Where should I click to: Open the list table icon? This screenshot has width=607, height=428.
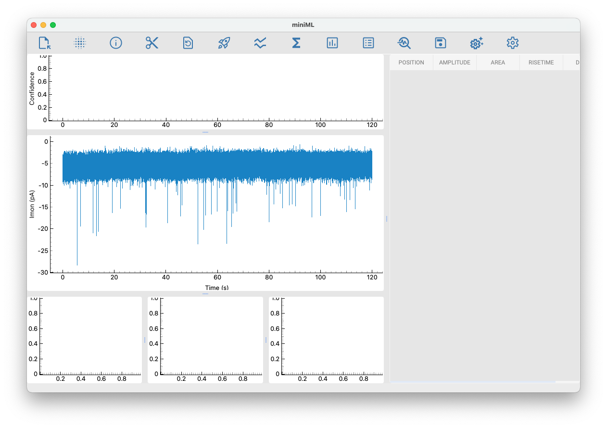(368, 43)
